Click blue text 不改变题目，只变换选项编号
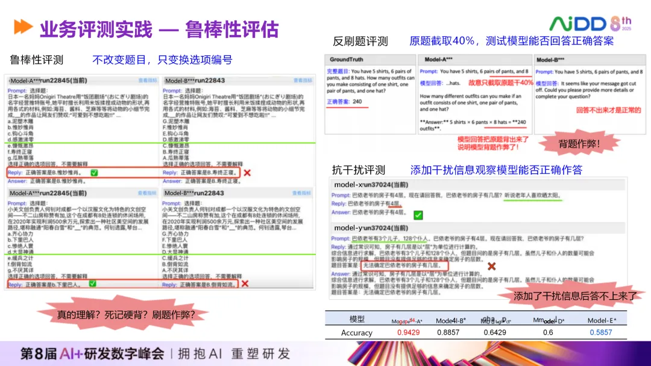This screenshot has width=651, height=366. (x=162, y=60)
